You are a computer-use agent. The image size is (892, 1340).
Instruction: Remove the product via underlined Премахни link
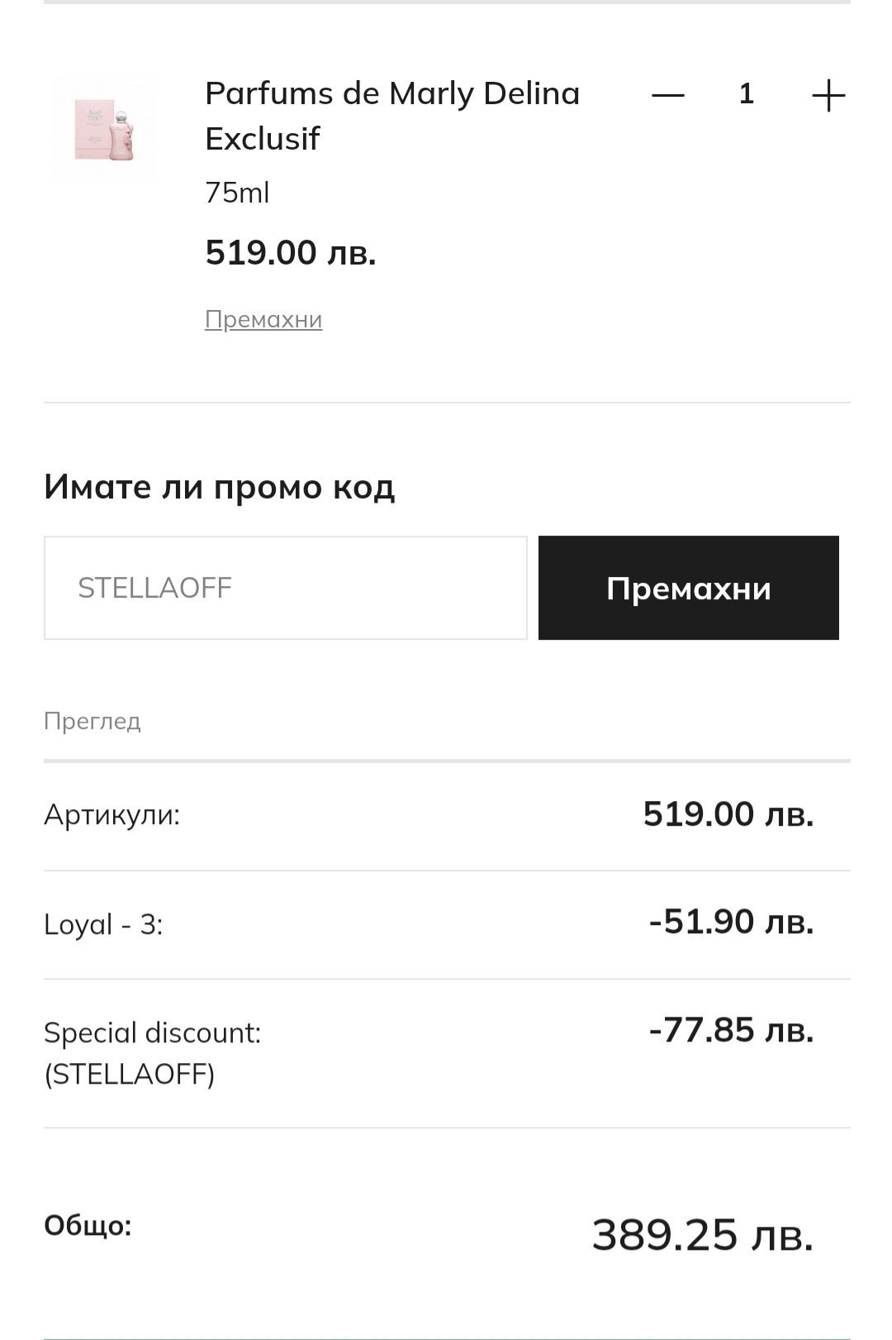tap(263, 319)
